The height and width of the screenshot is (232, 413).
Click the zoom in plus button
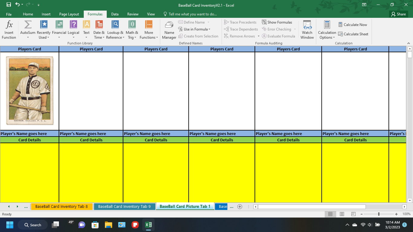(396, 214)
